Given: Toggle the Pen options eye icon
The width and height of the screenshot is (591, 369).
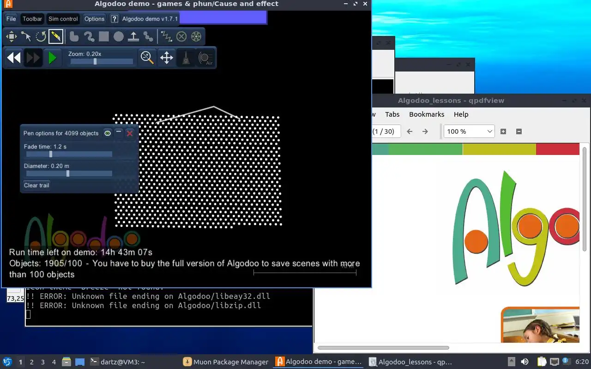Looking at the screenshot, I should 108,133.
